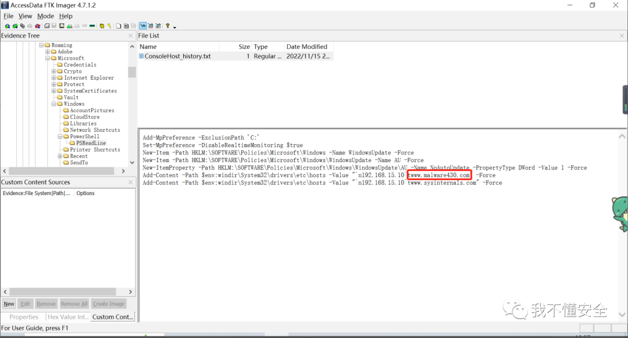The image size is (628, 338).
Task: Toggle automatic file view glasses button
Action: [143, 26]
